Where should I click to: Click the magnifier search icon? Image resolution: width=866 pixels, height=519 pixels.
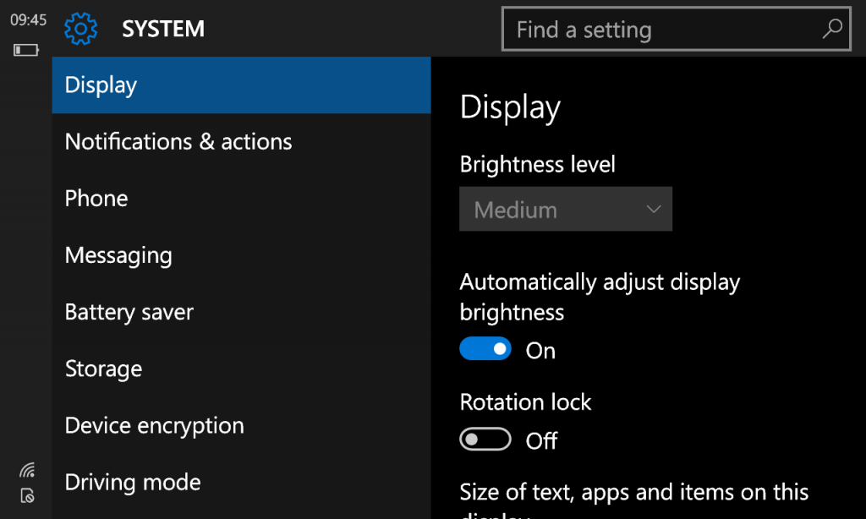(832, 29)
